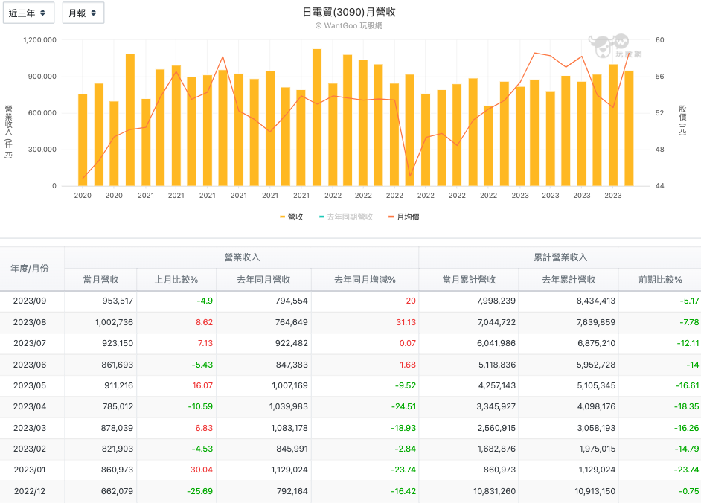The height and width of the screenshot is (503, 701).
Task: Toggle the 月均價 legend series
Action: point(403,217)
